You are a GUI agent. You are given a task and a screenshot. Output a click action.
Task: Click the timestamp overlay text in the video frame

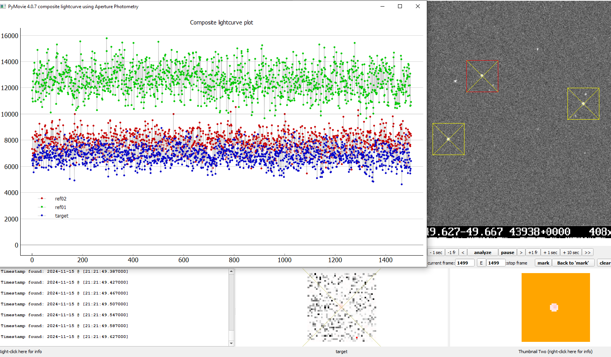(519, 232)
